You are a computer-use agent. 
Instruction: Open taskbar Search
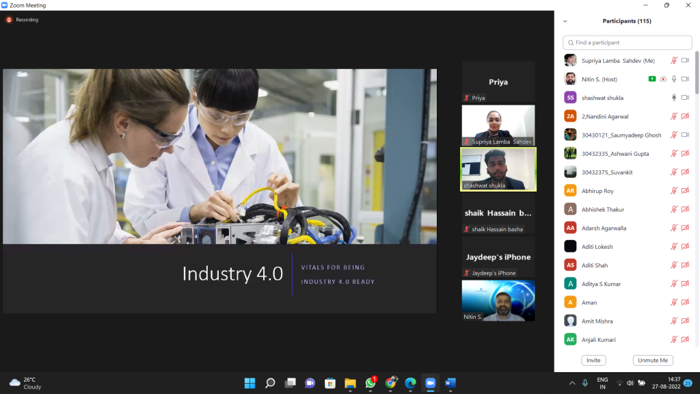(x=270, y=383)
